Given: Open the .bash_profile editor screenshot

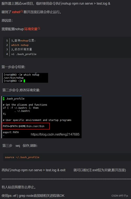Looking at the screenshot, I should pos(42,117).
